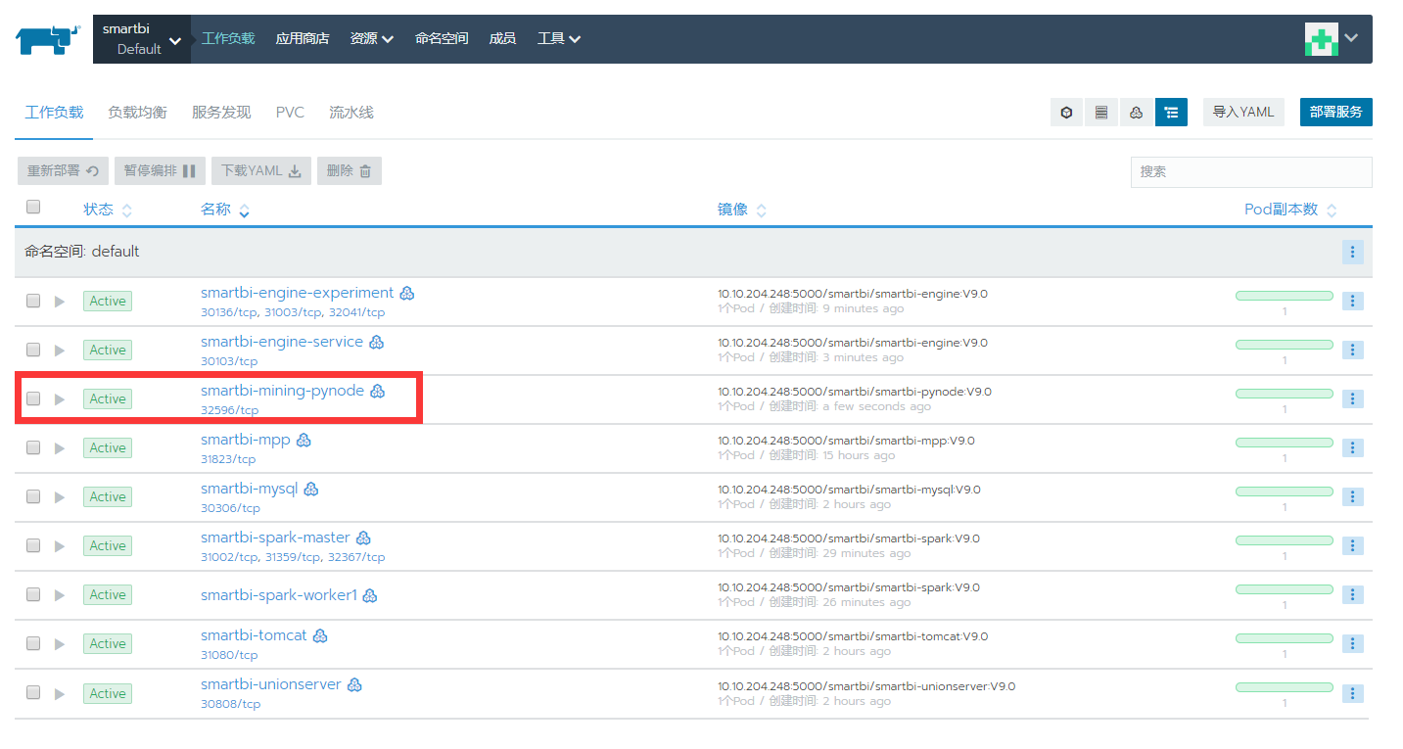Click the Rancher cow logo

tap(48, 40)
